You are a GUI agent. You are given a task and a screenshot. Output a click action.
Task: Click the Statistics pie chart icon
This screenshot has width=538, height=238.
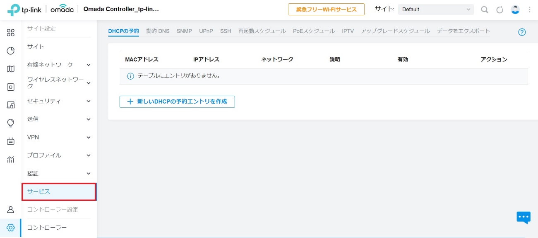pyautogui.click(x=11, y=51)
